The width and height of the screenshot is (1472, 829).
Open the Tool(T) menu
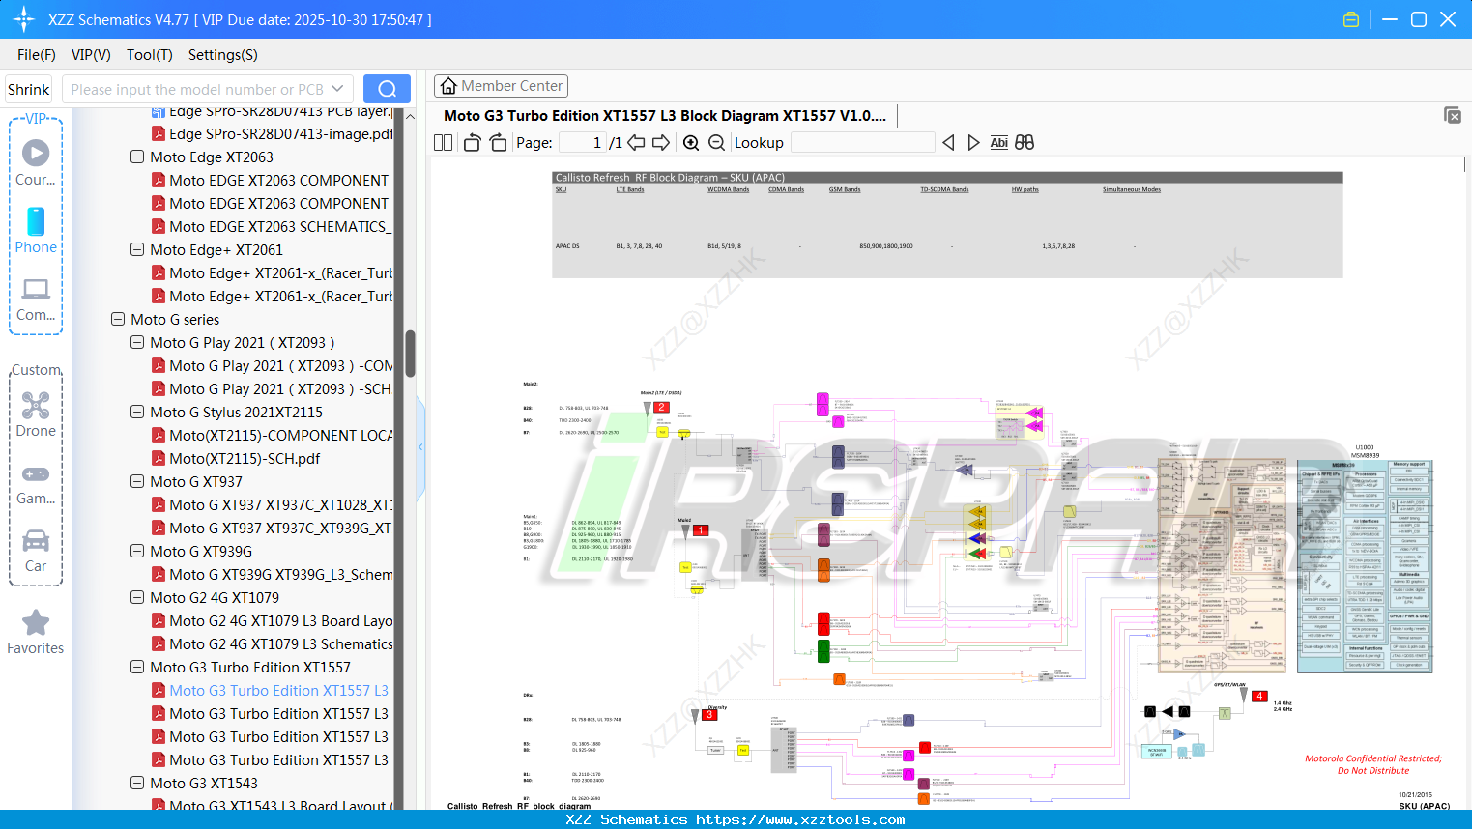pos(149,55)
